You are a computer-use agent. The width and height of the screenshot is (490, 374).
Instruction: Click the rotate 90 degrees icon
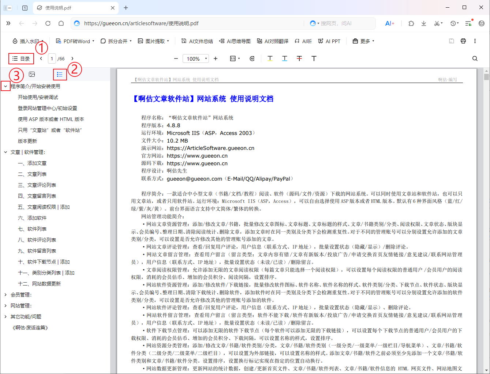click(x=252, y=58)
